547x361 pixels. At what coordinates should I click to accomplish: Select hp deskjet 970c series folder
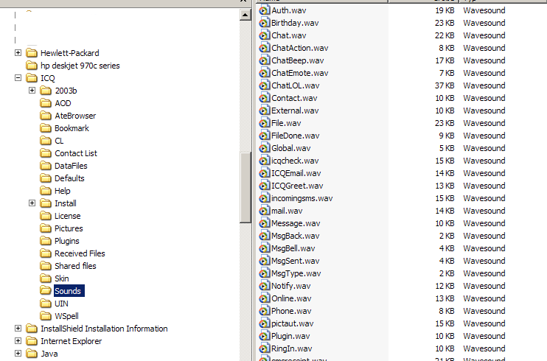[80, 66]
